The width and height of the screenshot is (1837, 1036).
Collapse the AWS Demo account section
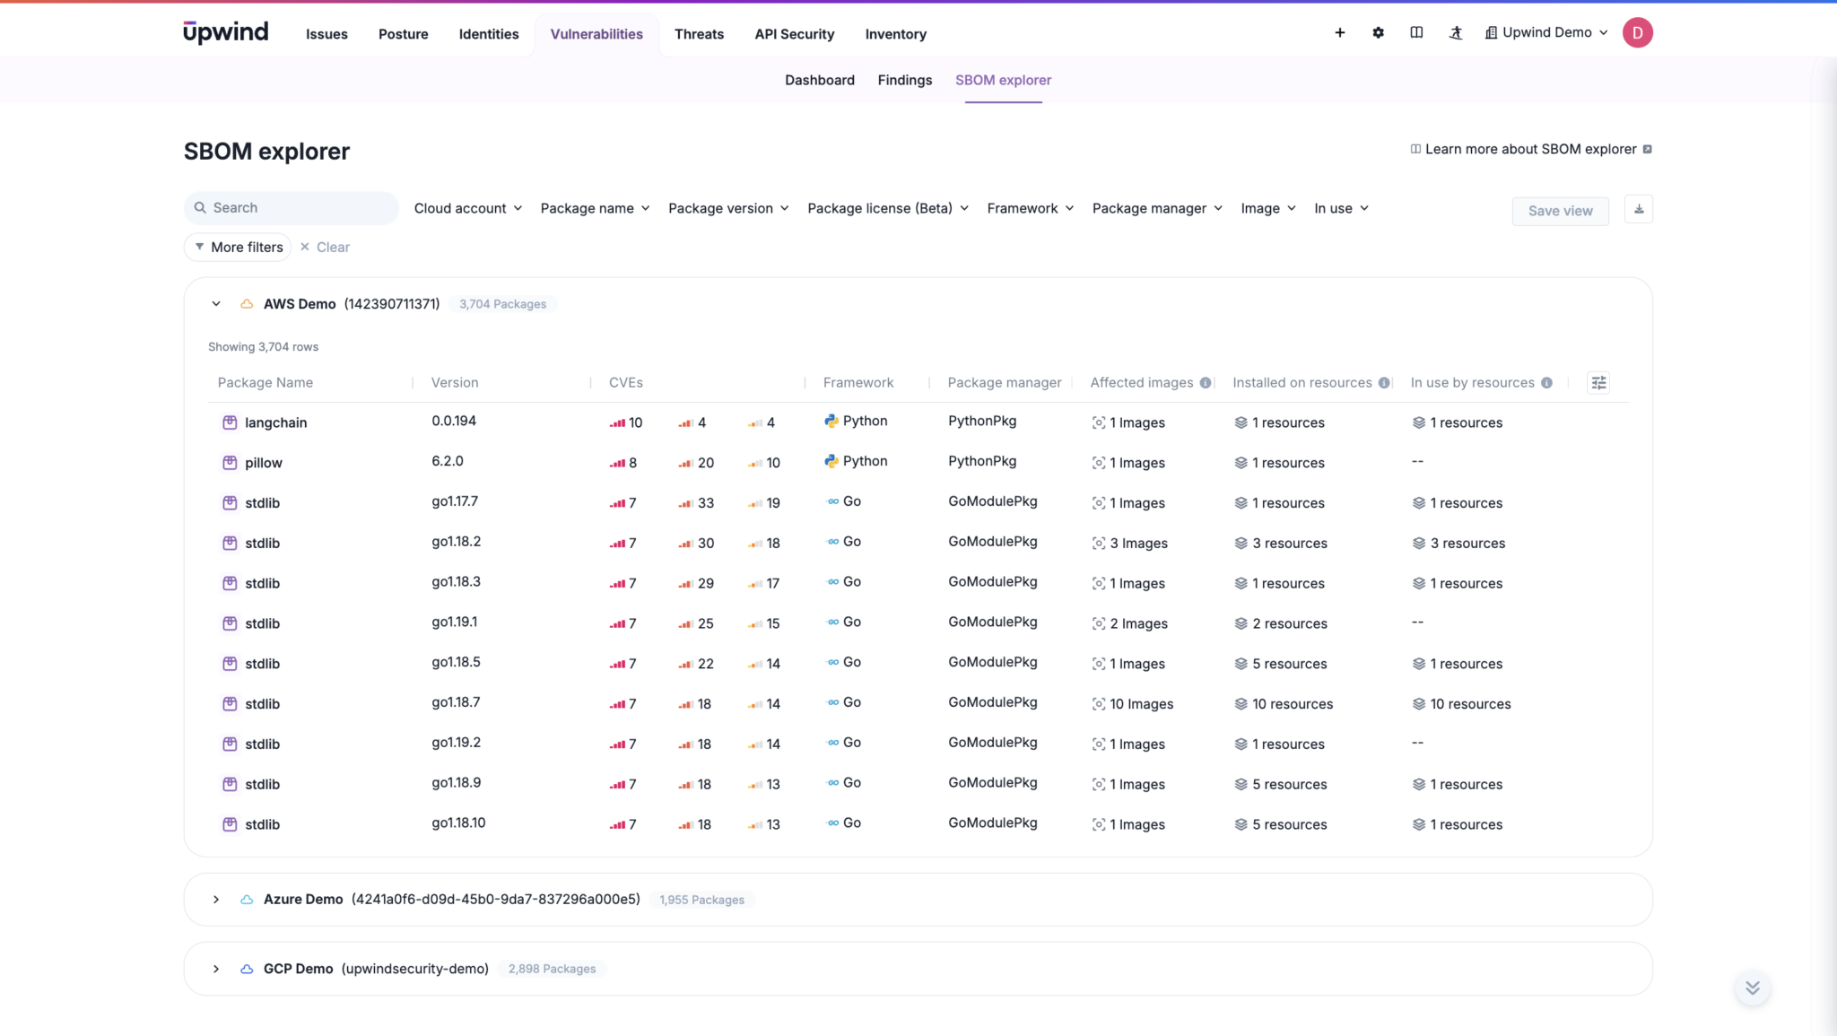coord(215,303)
